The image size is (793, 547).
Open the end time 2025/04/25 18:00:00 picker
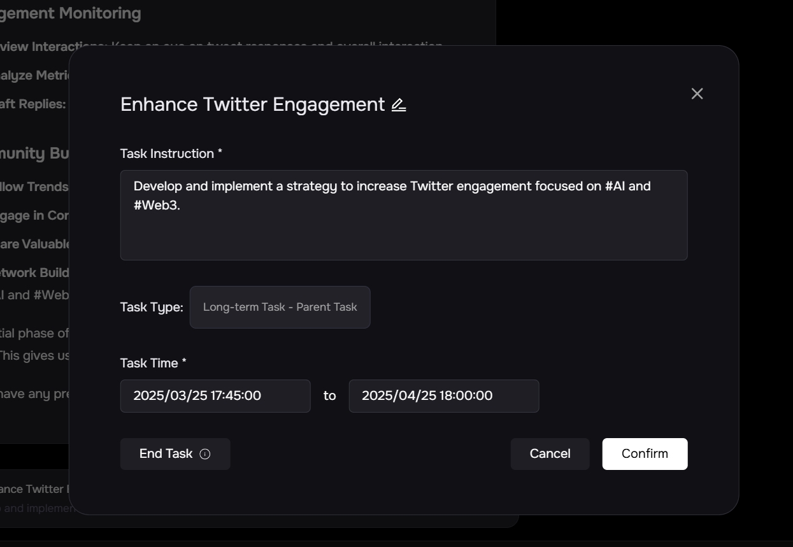click(443, 396)
